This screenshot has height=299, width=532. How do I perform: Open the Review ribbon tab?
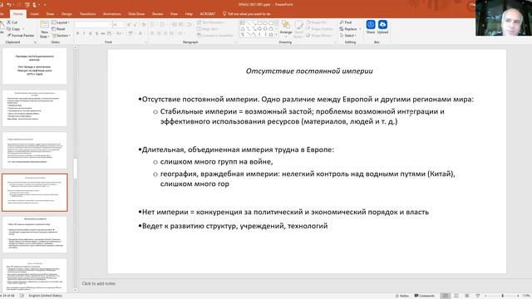click(x=157, y=14)
